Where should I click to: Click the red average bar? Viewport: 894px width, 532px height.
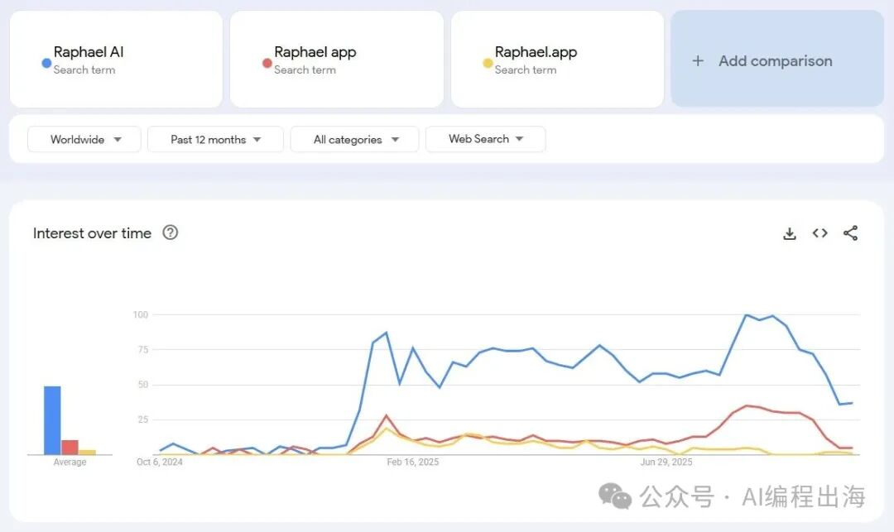70,447
